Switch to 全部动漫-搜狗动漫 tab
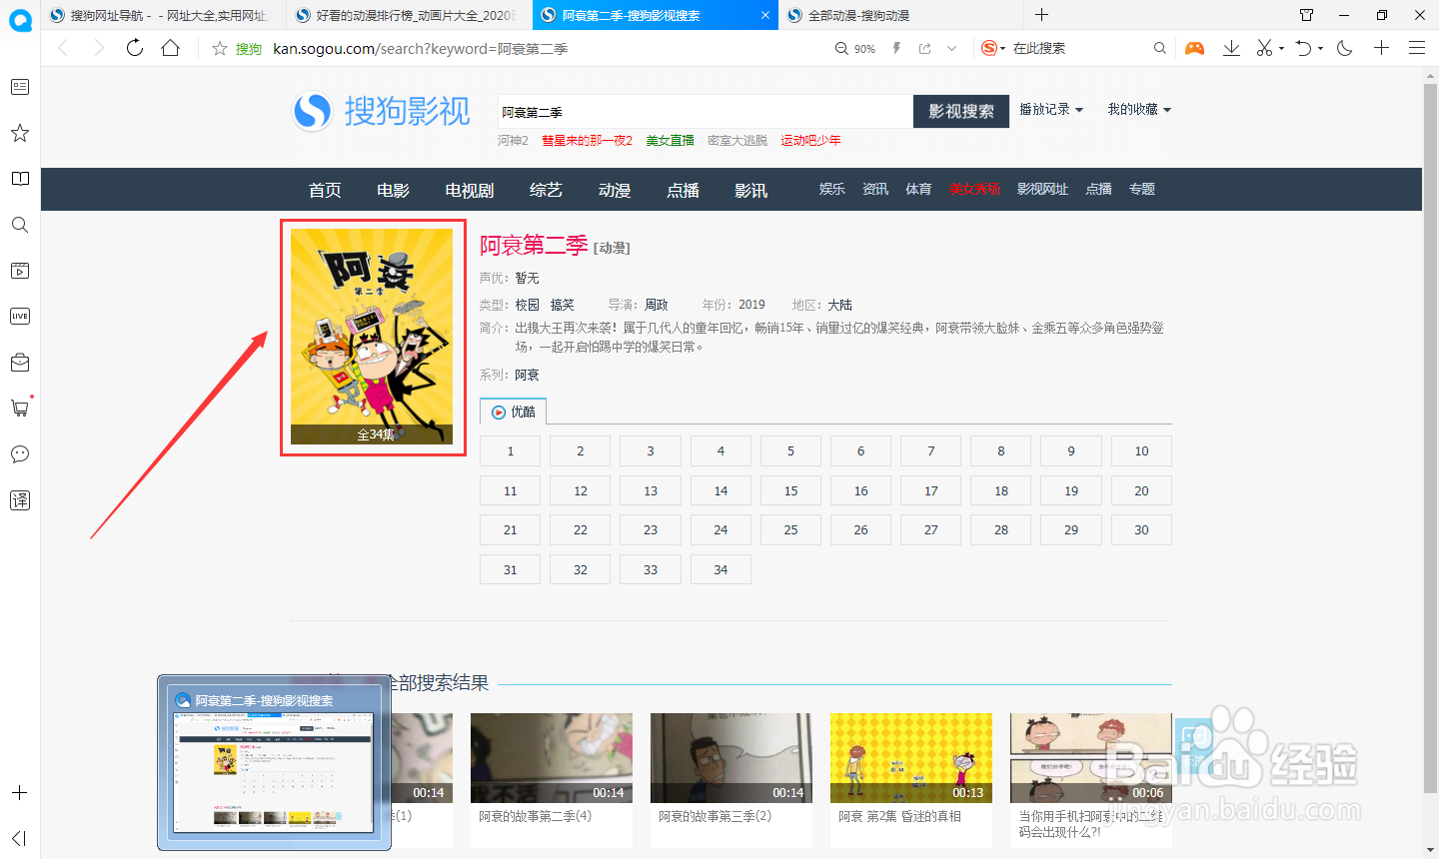The image size is (1439, 859). pos(899,15)
